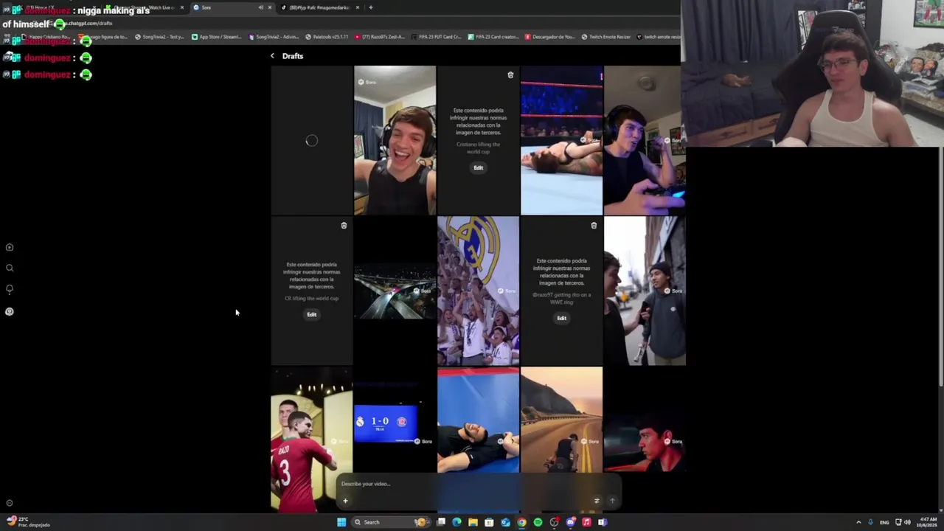Delete the 'Cristiano lifting the world cup' blocked draft
Viewport: 944px width, 531px height.
click(x=510, y=75)
